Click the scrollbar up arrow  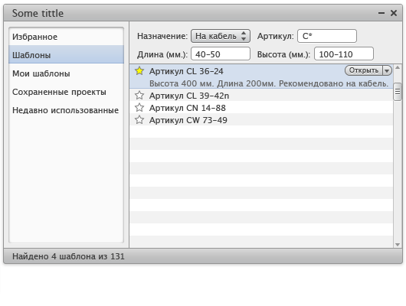[398, 68]
